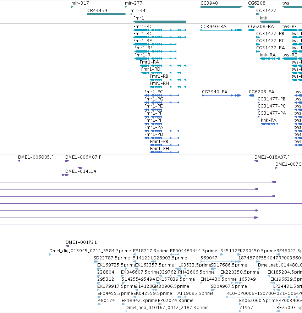Select protein Fmr1-PC
Viewport: 302px width, 313px height.
click(162, 95)
